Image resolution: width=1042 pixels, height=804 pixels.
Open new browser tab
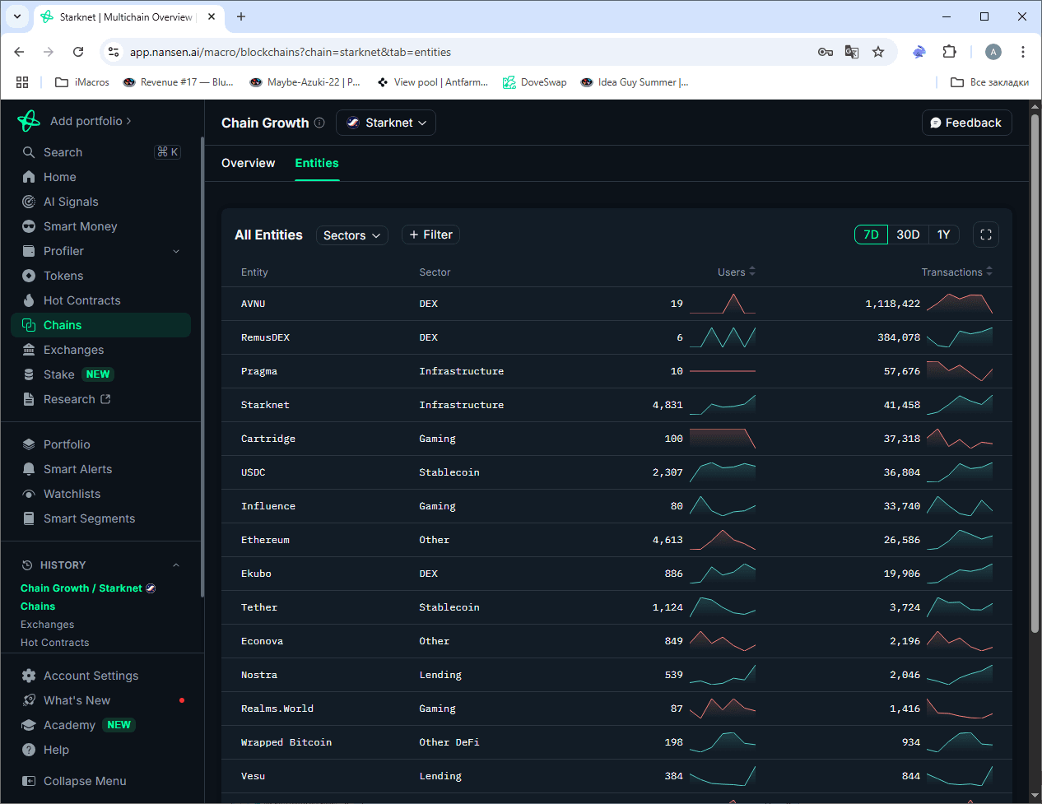point(241,16)
